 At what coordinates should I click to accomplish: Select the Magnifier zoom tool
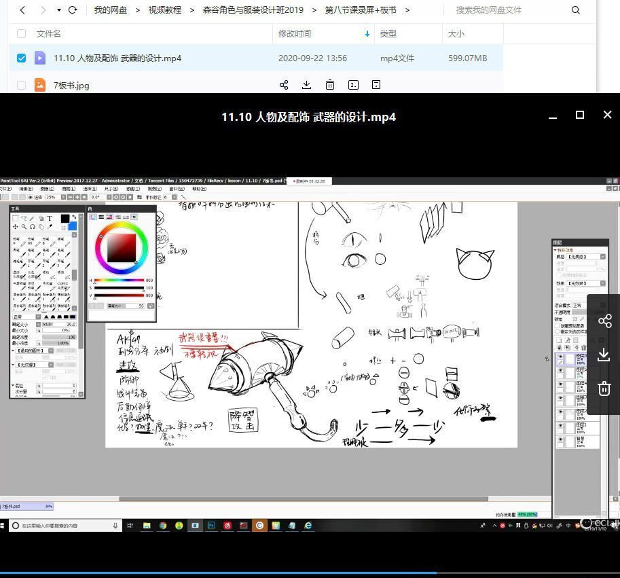click(24, 227)
